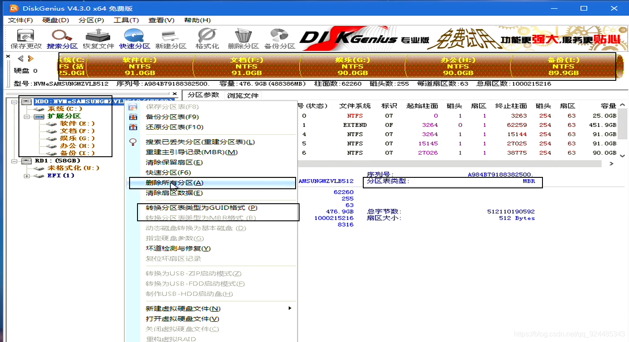The width and height of the screenshot is (629, 342).
Task: Open the 分区(P) menu
Action: (x=91, y=20)
